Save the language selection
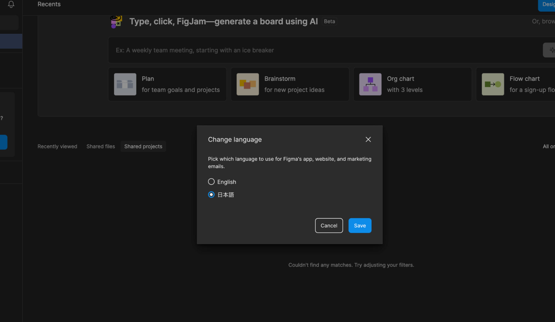Screen dimensions: 555x322 pos(360,226)
